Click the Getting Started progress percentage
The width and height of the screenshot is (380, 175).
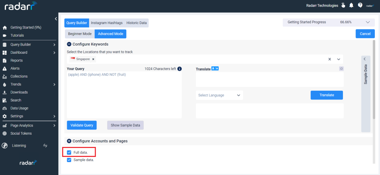tap(346, 22)
